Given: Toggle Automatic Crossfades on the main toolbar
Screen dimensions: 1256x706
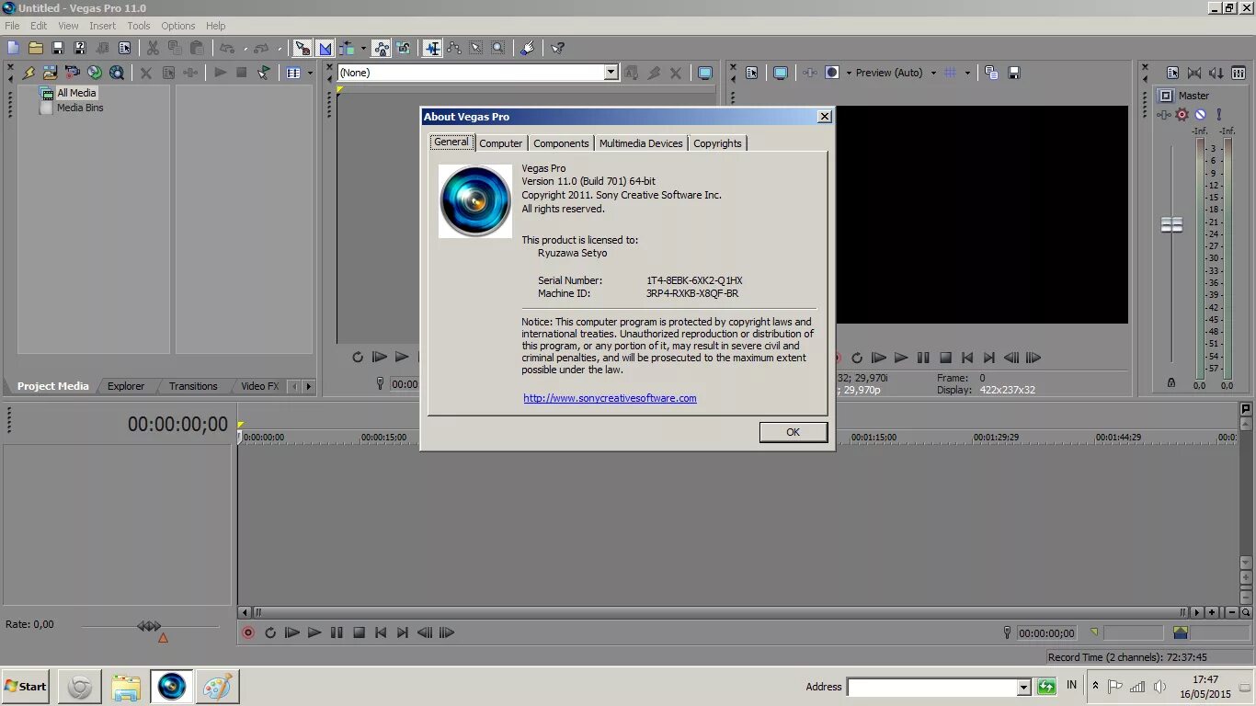Looking at the screenshot, I should 325,48.
